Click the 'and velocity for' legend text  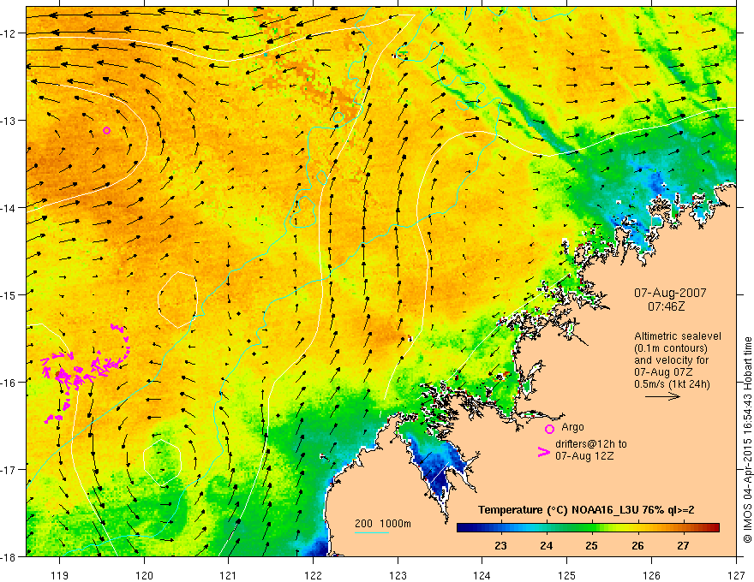pyautogui.click(x=671, y=360)
